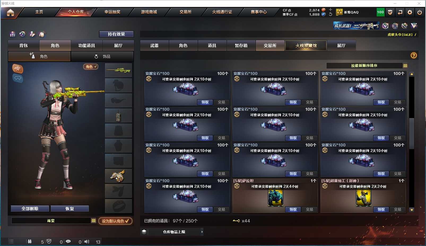Select the eagle badge icon above character
The height and width of the screenshot is (246, 426).
tap(18, 69)
